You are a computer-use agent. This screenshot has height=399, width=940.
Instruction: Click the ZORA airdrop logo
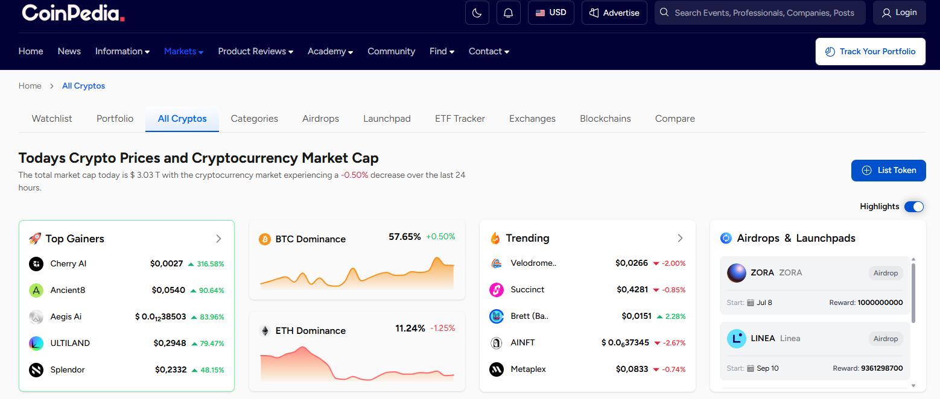point(736,273)
